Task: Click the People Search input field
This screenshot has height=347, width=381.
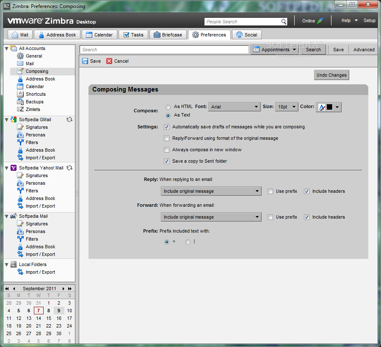Action: click(x=243, y=22)
